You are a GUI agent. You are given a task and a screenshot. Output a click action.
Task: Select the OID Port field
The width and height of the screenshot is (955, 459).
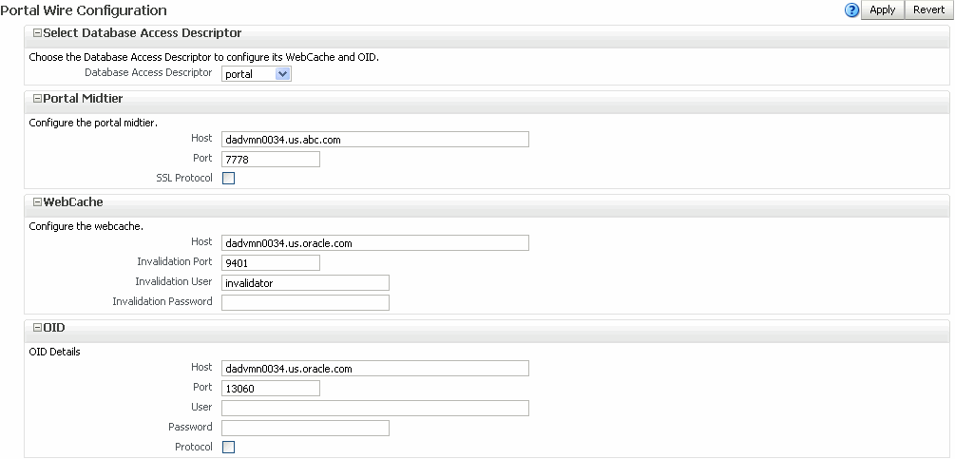pyautogui.click(x=270, y=388)
